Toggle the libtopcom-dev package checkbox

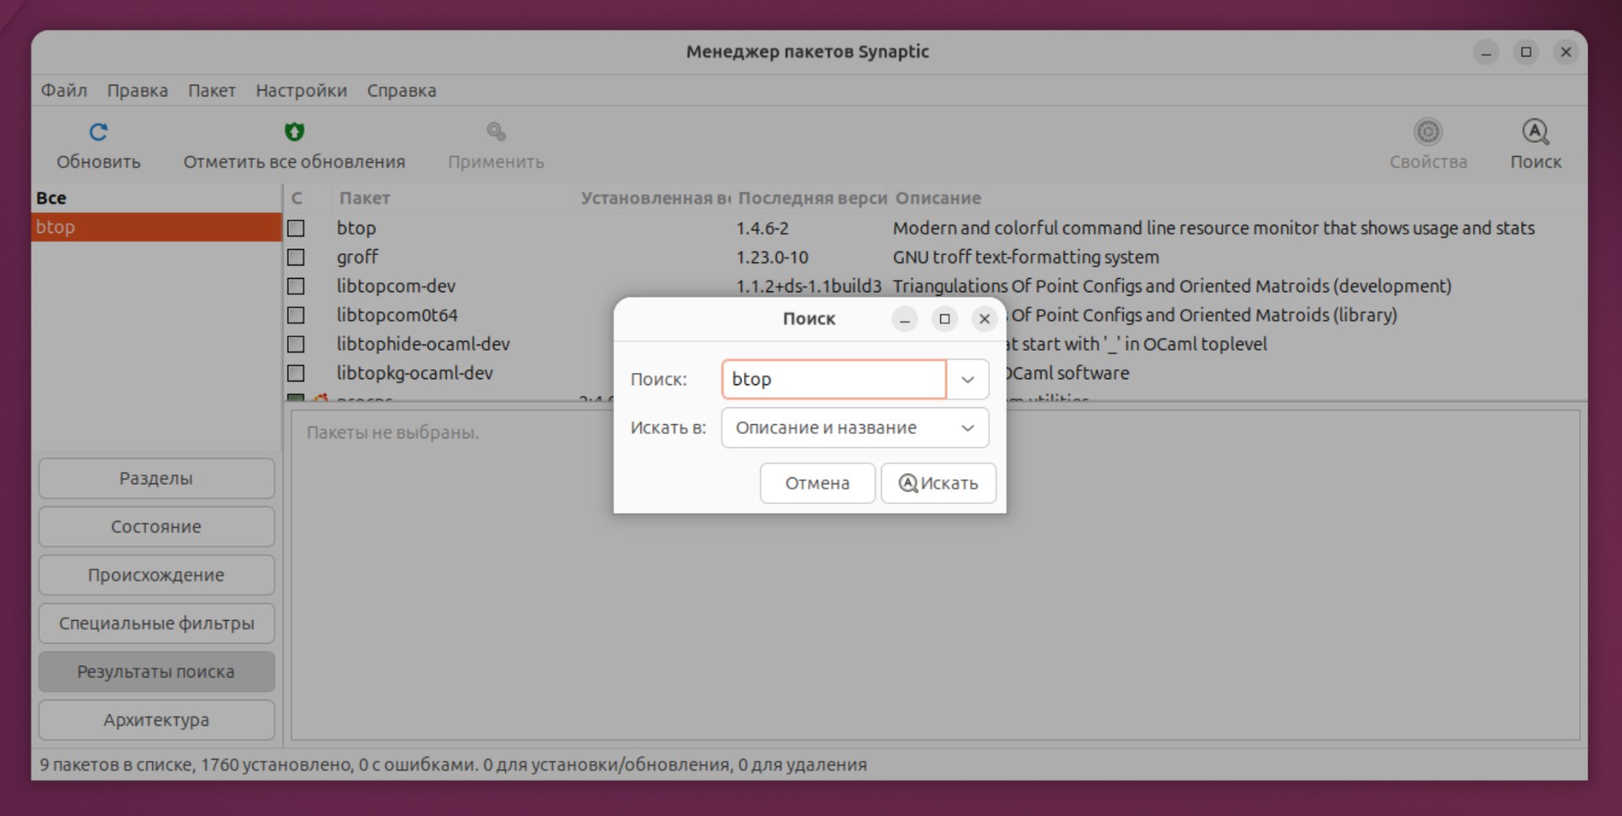click(296, 286)
